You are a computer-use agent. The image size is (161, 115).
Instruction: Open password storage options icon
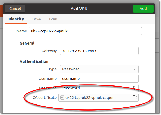134,88
